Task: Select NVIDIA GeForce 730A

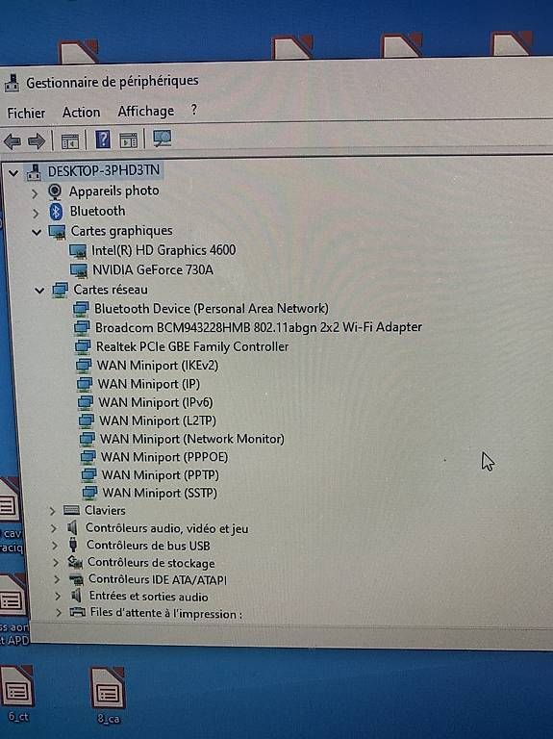Action: pyautogui.click(x=153, y=269)
